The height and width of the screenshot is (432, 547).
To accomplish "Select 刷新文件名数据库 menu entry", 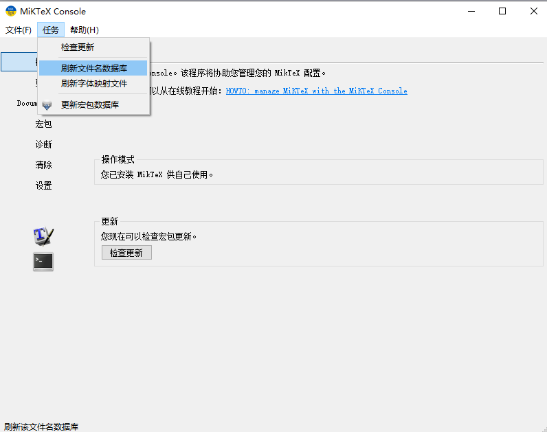I will coord(93,68).
